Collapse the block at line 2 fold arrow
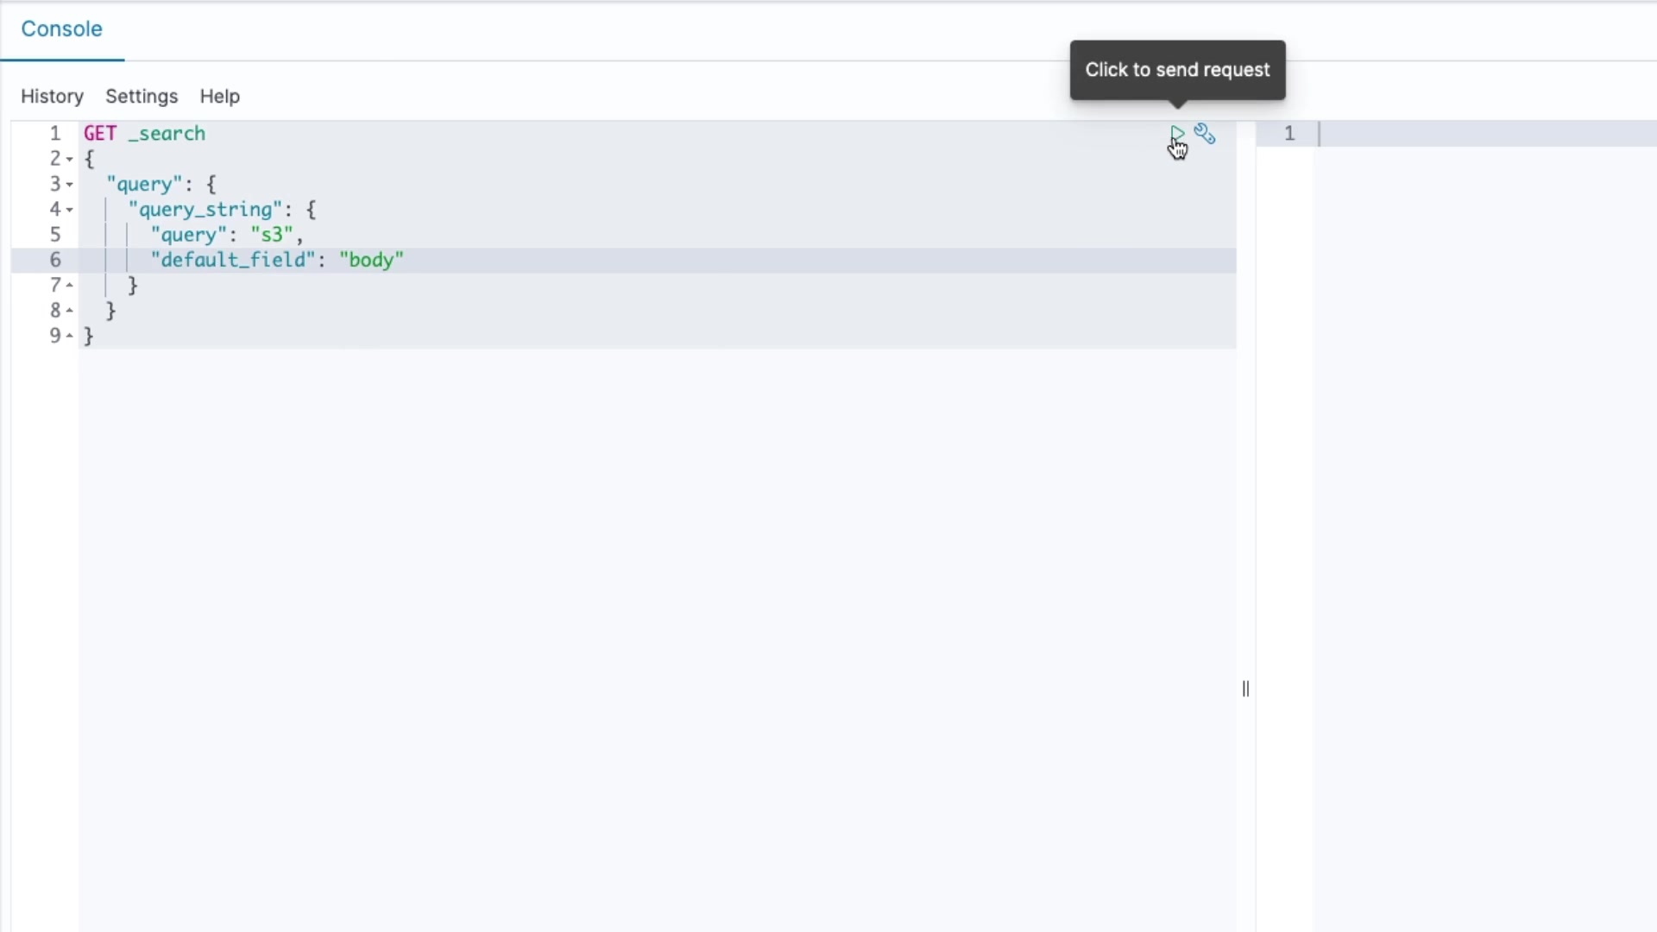Screen dimensions: 1657x932 click(x=69, y=159)
